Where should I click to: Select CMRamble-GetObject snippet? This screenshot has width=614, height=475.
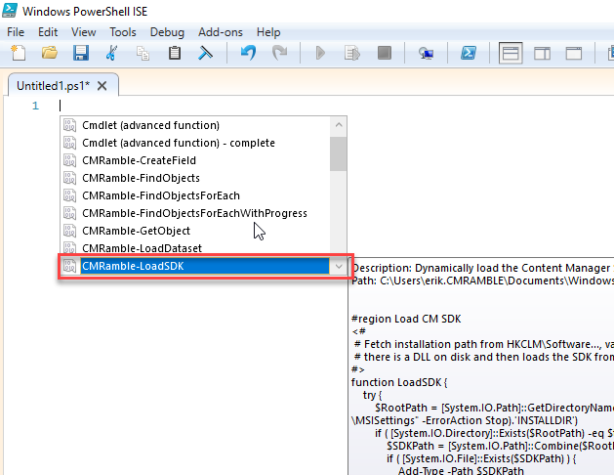(137, 231)
